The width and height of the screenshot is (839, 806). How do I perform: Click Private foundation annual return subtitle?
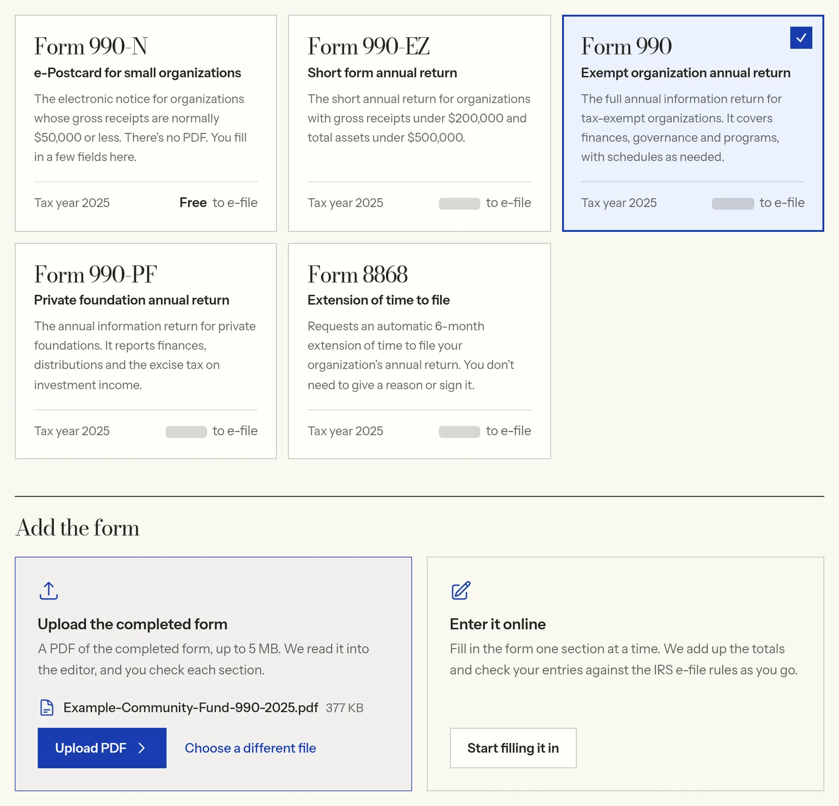132,300
